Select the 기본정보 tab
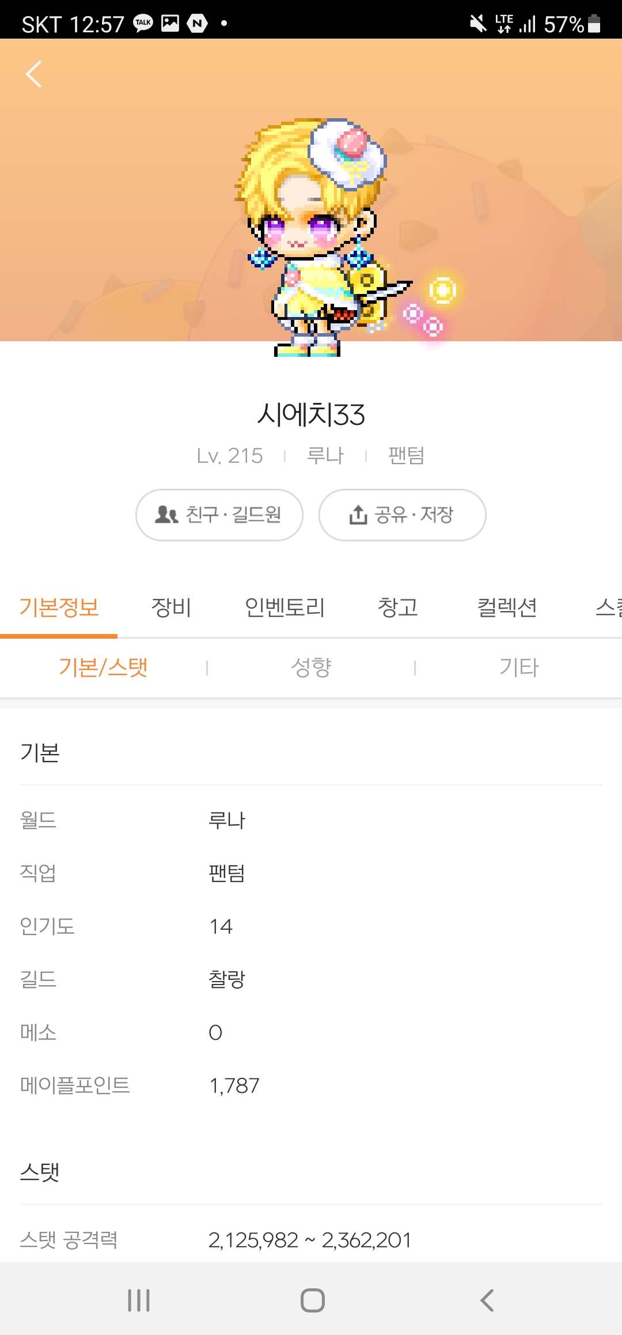The height and width of the screenshot is (1335, 622). point(59,608)
